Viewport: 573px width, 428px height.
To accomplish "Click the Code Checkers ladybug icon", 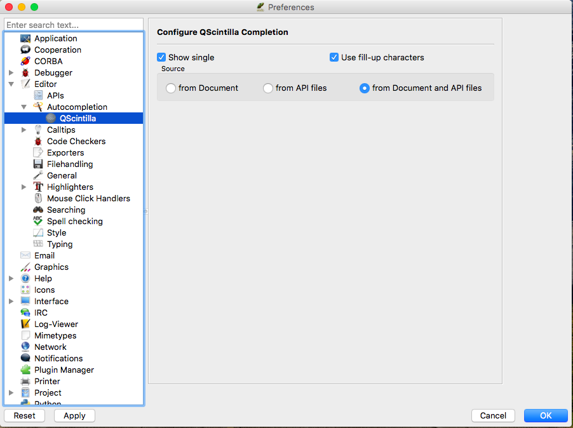I will point(38,142).
